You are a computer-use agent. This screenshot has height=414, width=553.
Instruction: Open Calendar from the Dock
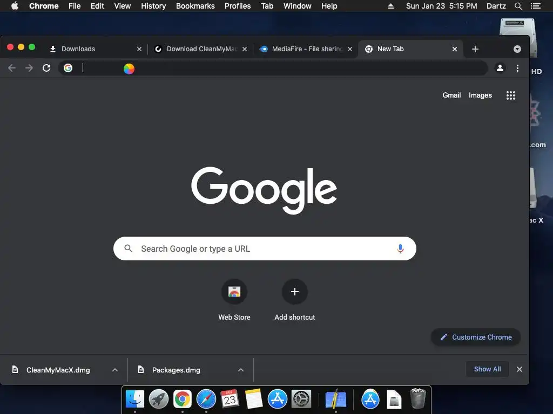tap(230, 399)
